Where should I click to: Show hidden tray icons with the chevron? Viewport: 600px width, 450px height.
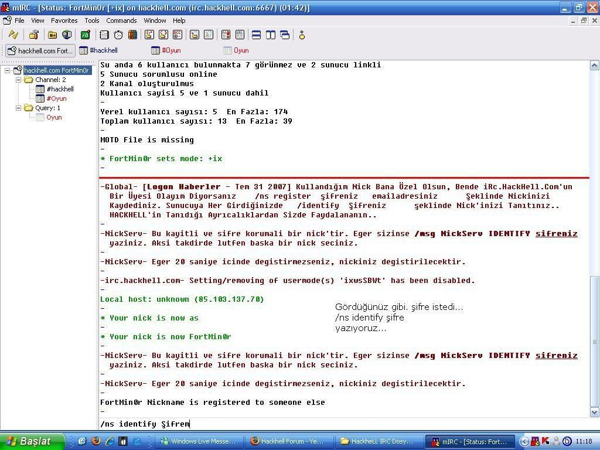(x=524, y=441)
